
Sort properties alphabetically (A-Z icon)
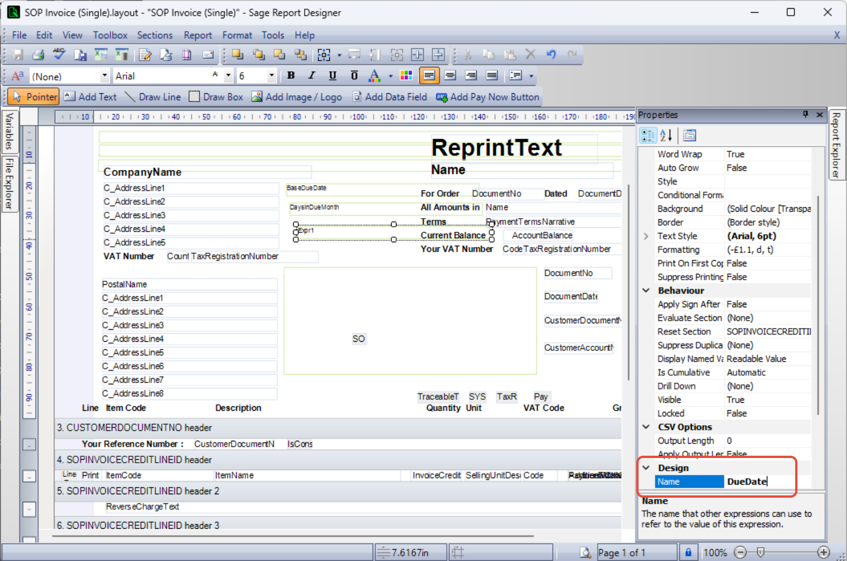tap(666, 135)
